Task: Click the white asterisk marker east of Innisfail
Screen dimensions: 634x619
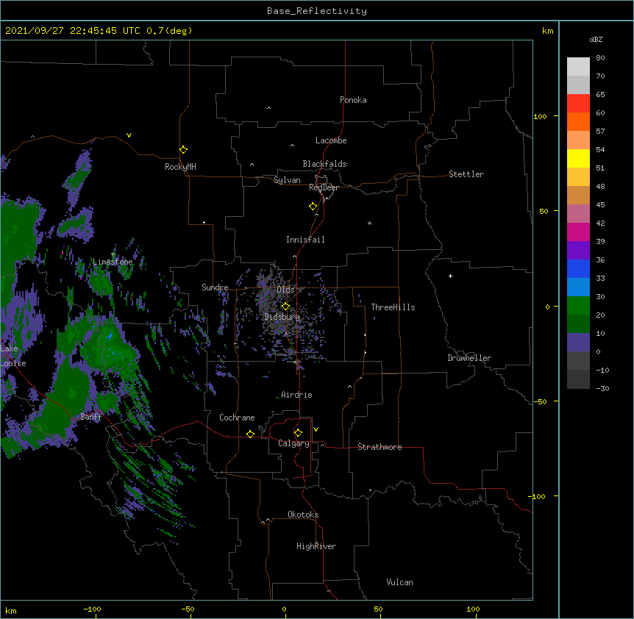Action: pyautogui.click(x=369, y=223)
